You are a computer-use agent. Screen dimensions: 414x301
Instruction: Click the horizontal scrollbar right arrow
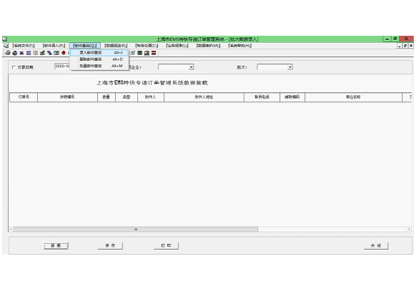pos(409,230)
